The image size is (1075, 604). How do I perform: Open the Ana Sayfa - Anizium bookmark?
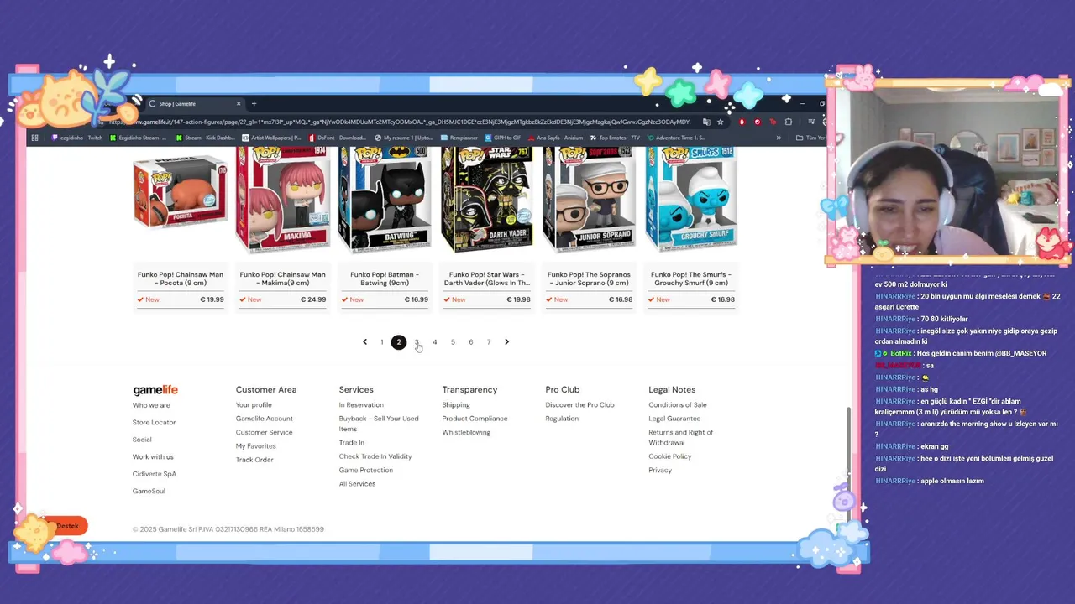click(553, 138)
